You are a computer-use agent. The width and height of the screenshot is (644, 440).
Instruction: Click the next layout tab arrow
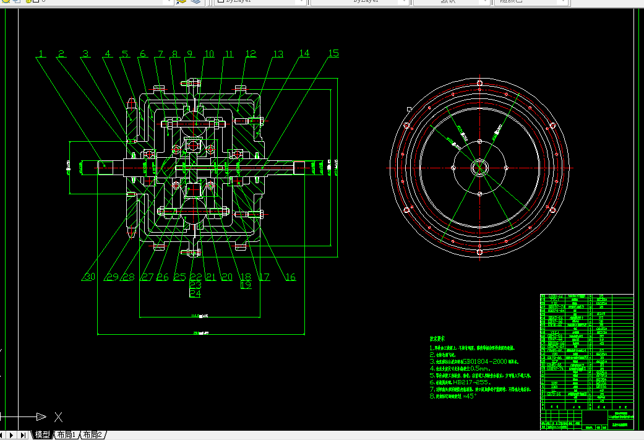[x=12, y=434]
